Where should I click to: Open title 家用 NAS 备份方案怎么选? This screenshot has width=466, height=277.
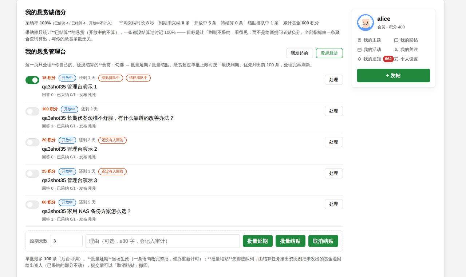coord(87,211)
